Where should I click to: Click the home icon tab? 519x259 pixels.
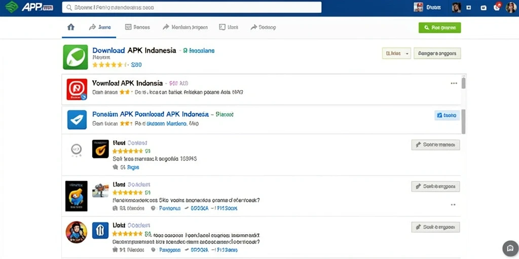point(71,27)
